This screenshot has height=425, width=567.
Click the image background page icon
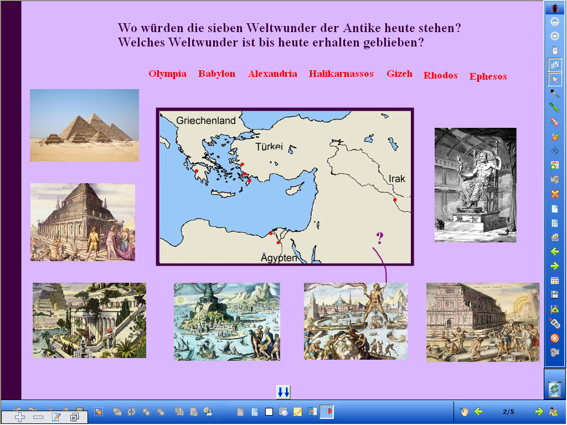283,412
